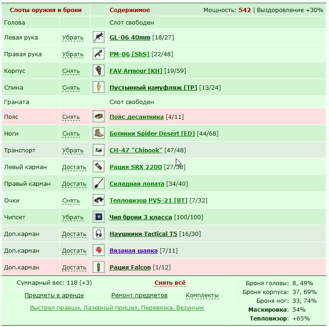Click Снять всё to unequip everything
Screen dimensions: 329x327
[x=170, y=283]
